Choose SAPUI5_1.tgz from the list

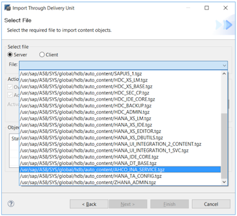pyautogui.click(x=120, y=74)
